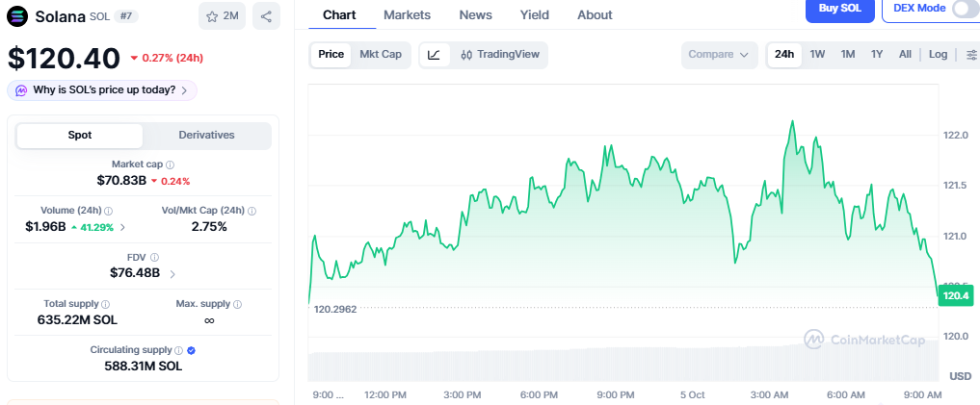Click the $70.83B market cap value
The image size is (980, 405).
click(x=121, y=181)
